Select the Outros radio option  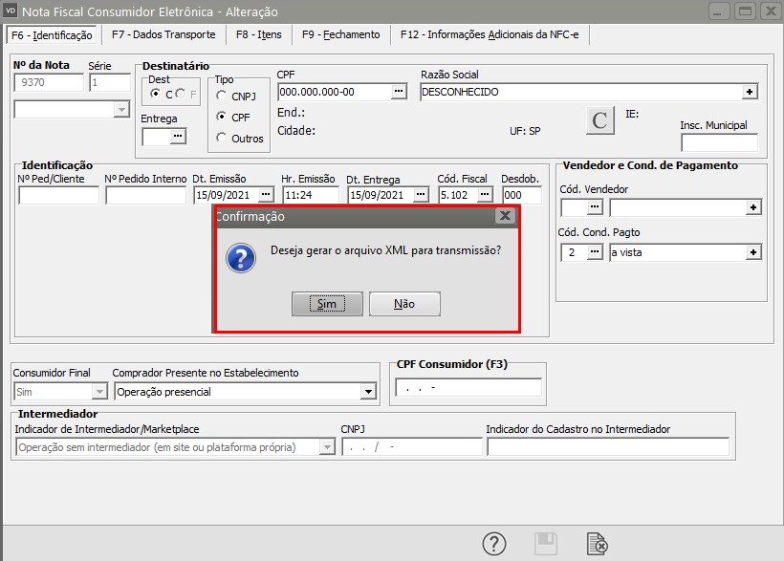click(x=222, y=138)
